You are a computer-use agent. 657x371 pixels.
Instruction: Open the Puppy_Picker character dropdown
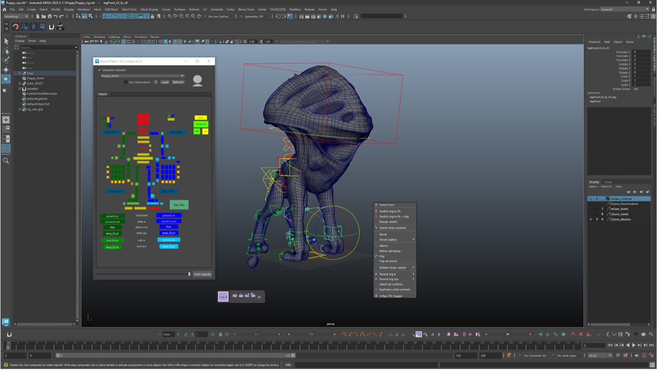click(142, 76)
